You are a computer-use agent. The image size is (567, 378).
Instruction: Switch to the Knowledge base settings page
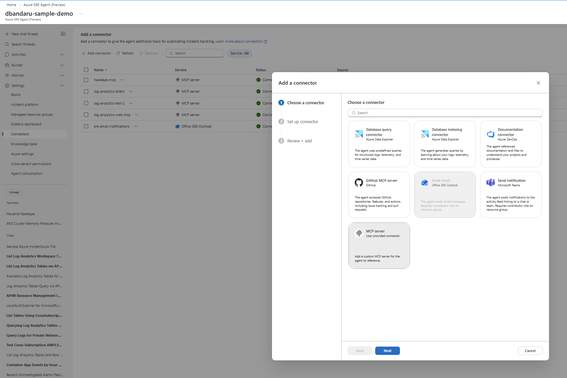[x=24, y=144]
